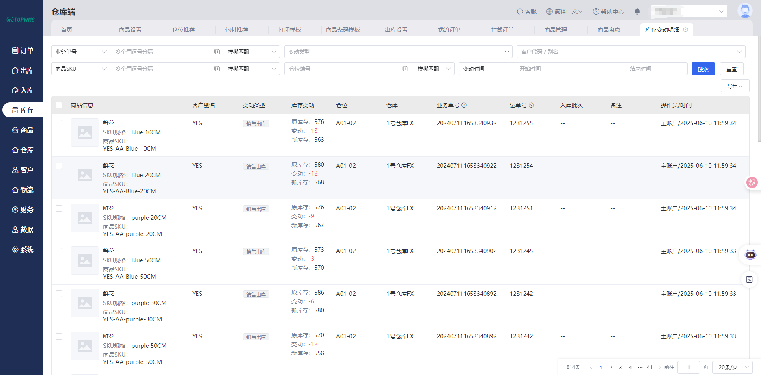Open the 模糊匹配 dropdown beside 业务单号
The width and height of the screenshot is (761, 375).
[x=252, y=52]
